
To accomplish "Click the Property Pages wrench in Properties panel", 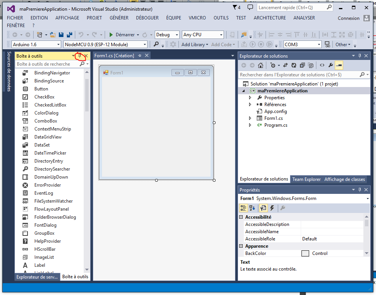I will pos(283,208).
